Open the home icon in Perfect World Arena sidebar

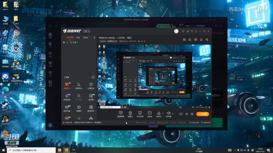[x=50, y=35]
